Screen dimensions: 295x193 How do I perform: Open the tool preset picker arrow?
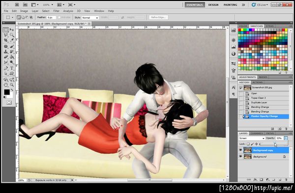(12, 17)
